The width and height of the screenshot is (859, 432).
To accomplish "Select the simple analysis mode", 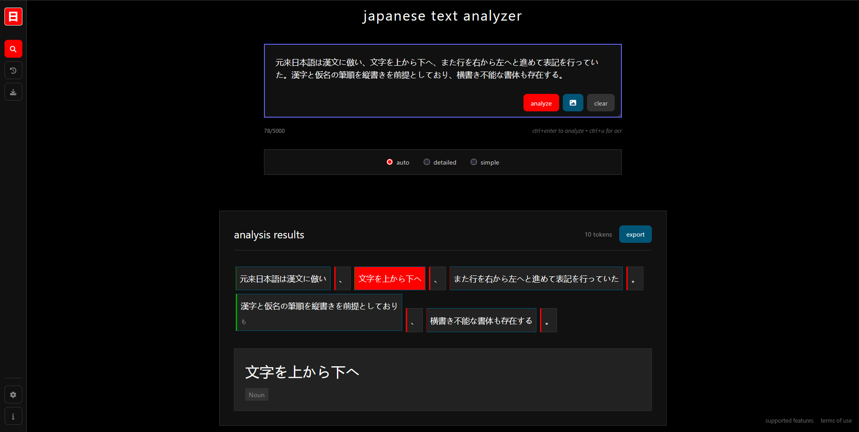I will (x=485, y=162).
